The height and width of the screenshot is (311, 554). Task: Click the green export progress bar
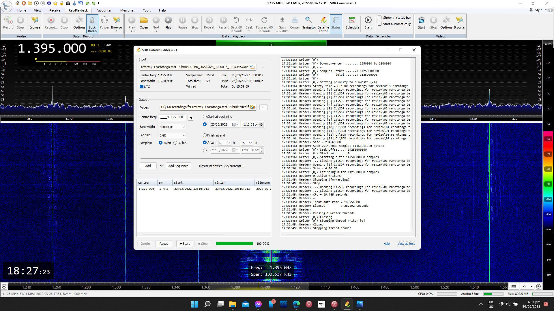point(234,244)
